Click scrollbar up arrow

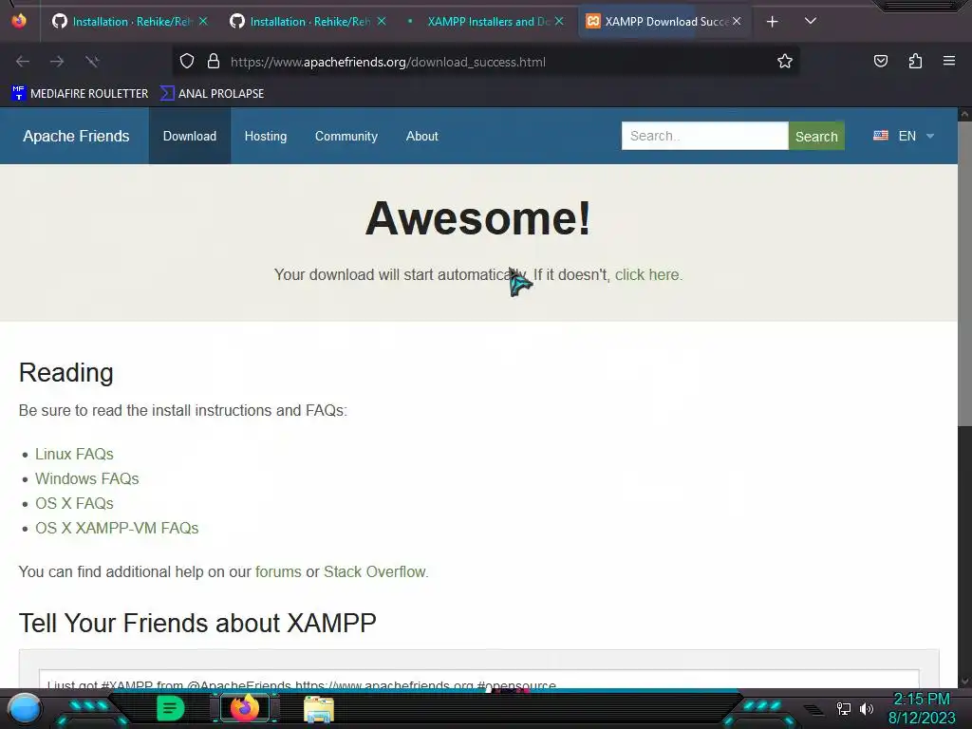pyautogui.click(x=964, y=114)
